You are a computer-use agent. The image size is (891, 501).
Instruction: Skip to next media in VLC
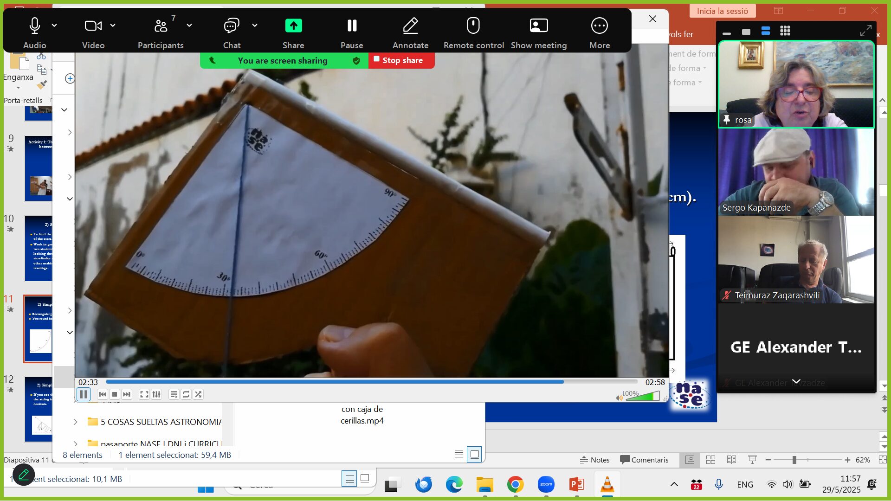pyautogui.click(x=127, y=394)
